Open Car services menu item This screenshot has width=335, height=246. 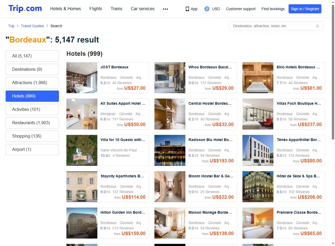click(143, 9)
